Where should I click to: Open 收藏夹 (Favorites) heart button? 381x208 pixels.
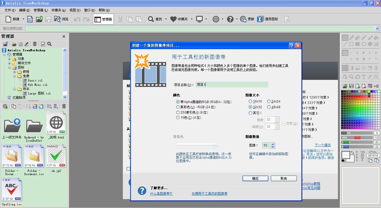(179, 19)
